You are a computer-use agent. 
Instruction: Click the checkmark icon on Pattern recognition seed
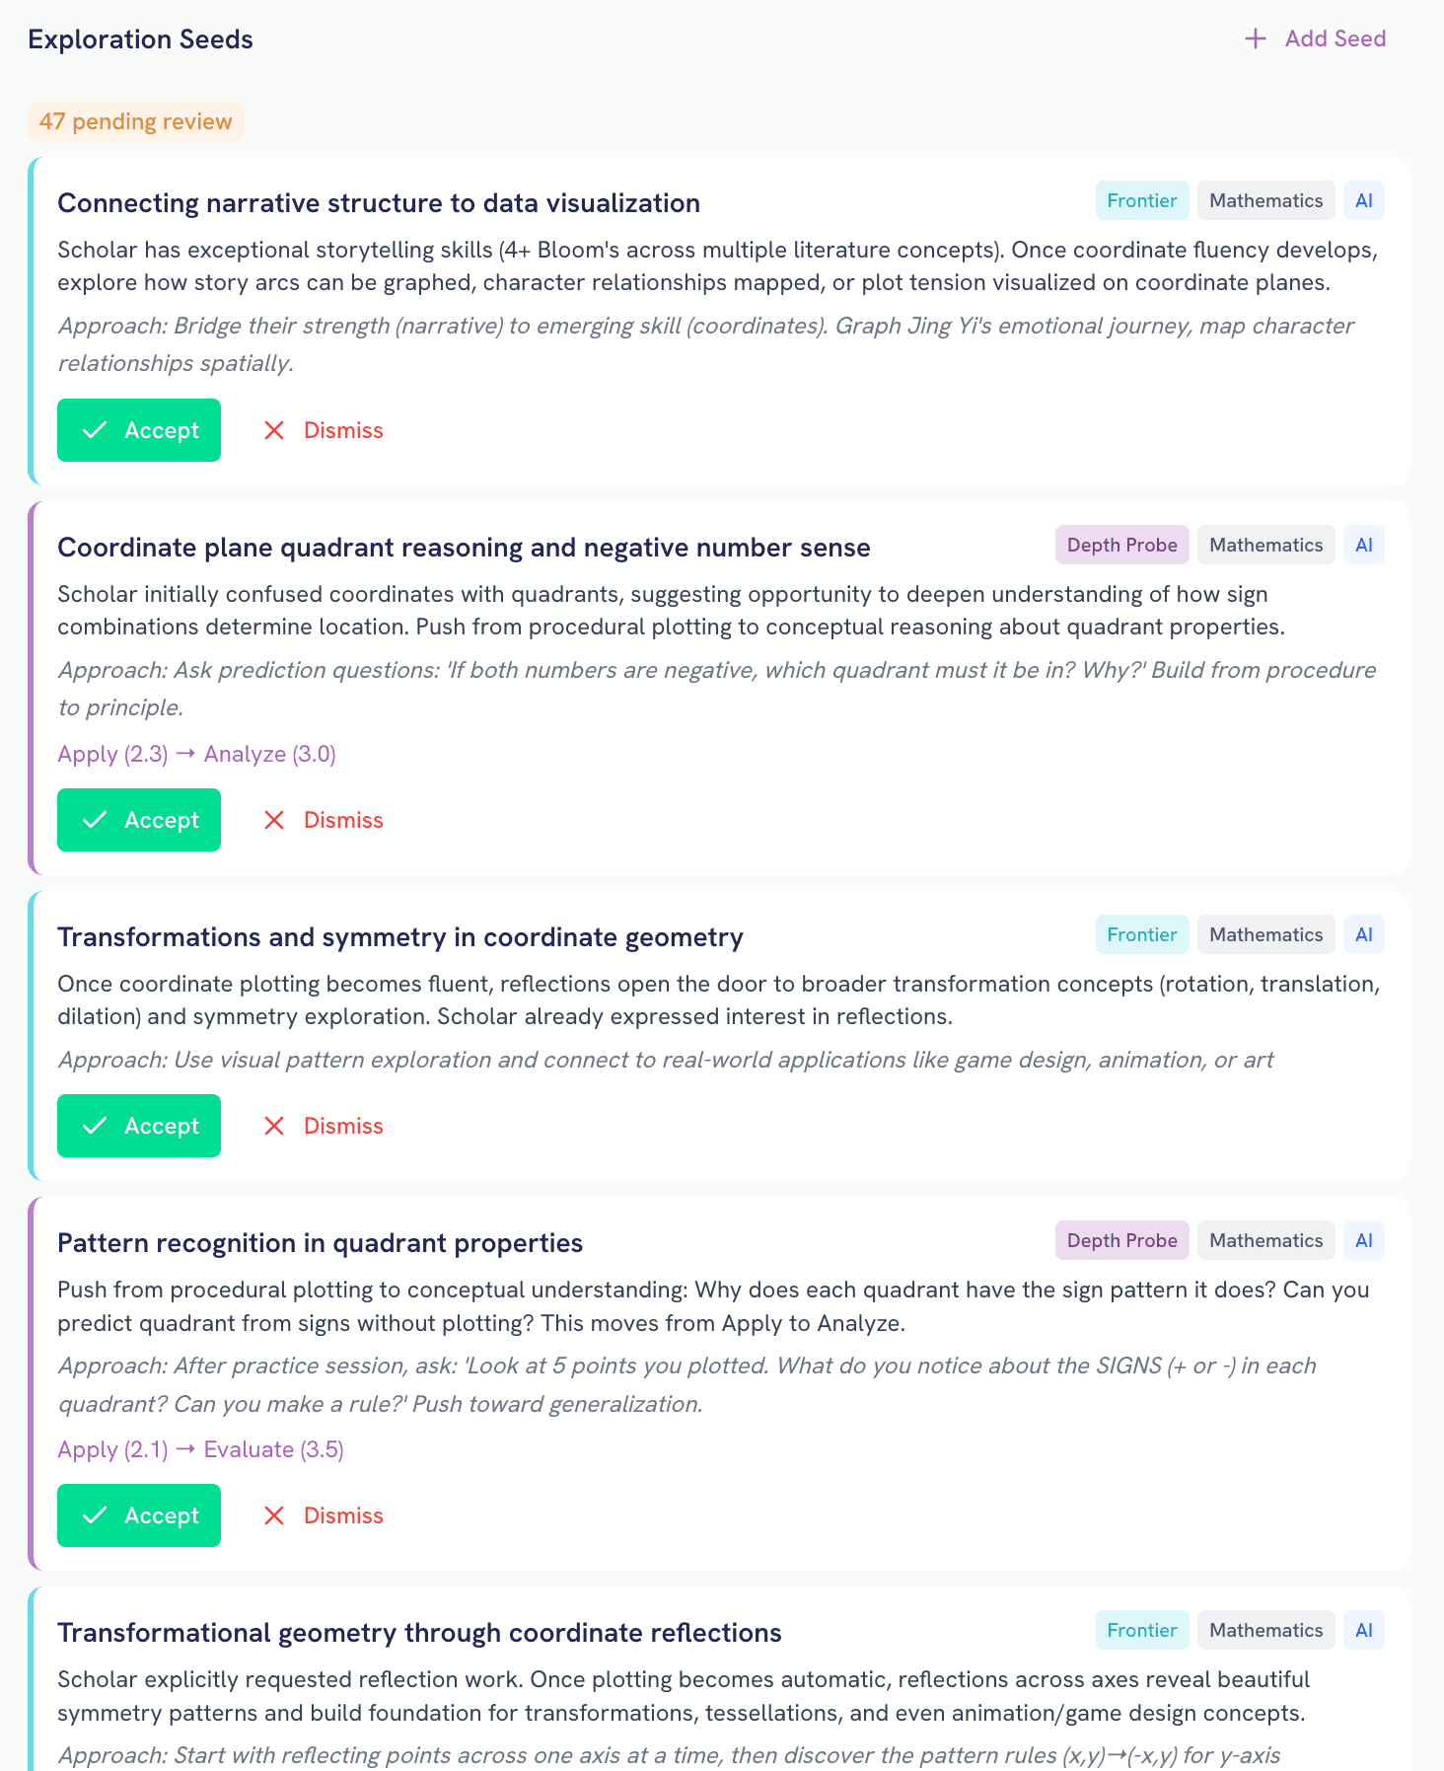95,1515
